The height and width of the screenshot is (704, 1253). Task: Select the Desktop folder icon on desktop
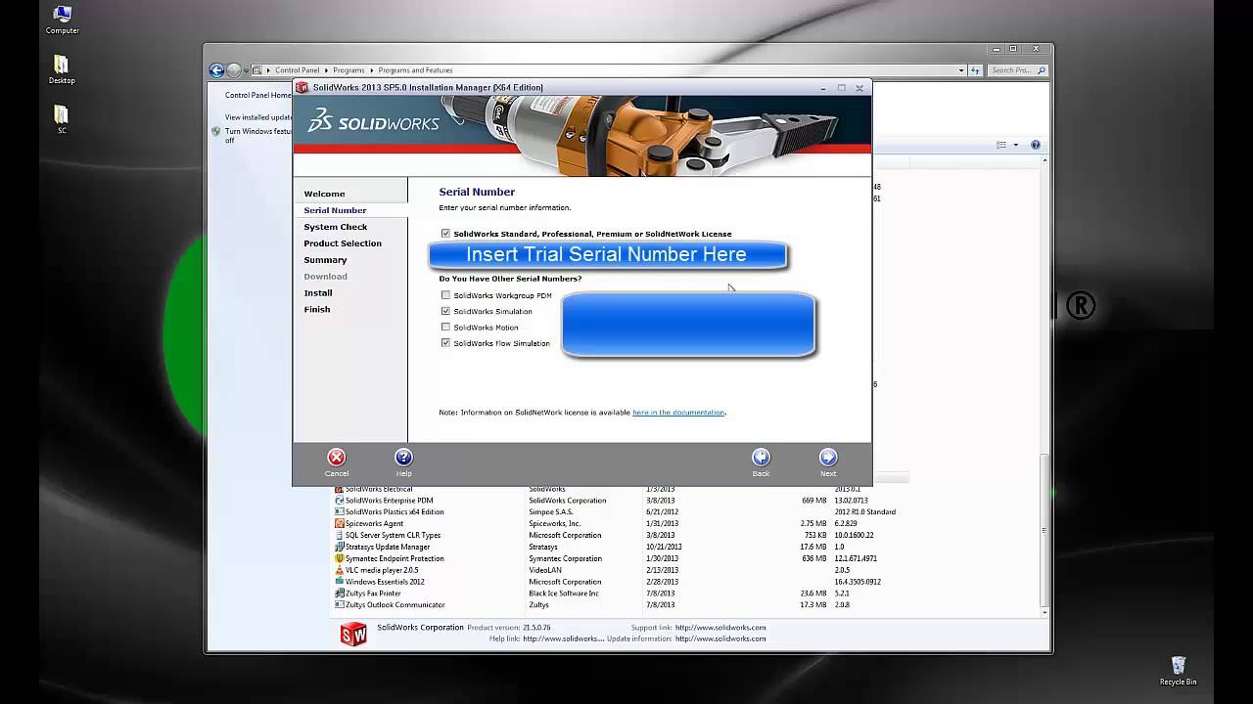coord(61,65)
